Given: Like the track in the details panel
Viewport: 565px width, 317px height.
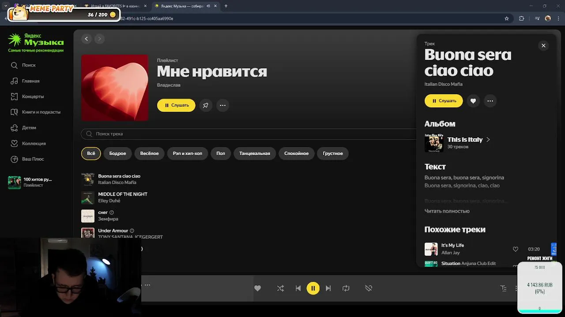Looking at the screenshot, I should coord(473,101).
